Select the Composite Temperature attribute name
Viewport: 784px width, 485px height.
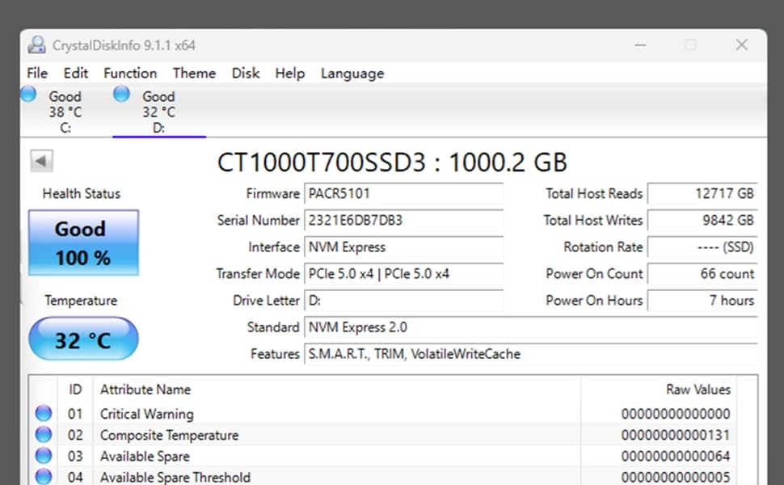tap(169, 435)
